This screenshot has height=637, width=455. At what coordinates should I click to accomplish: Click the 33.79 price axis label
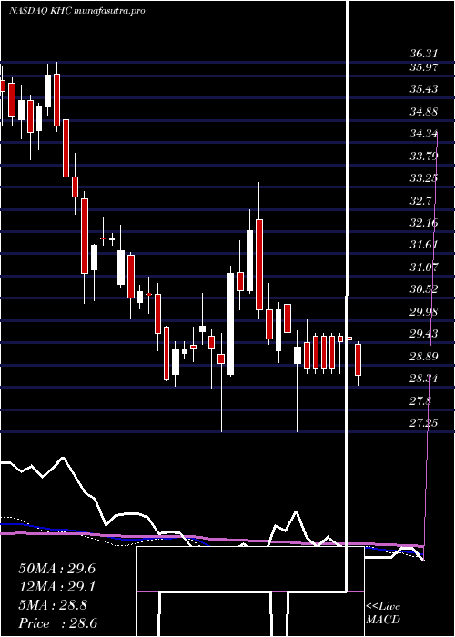(424, 156)
